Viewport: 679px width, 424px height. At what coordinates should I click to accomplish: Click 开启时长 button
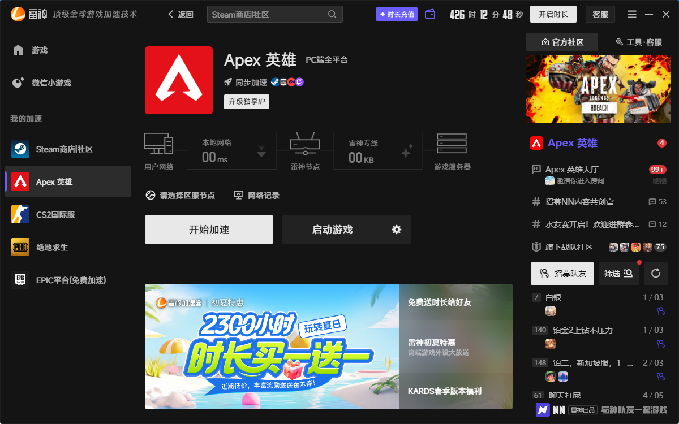[553, 14]
